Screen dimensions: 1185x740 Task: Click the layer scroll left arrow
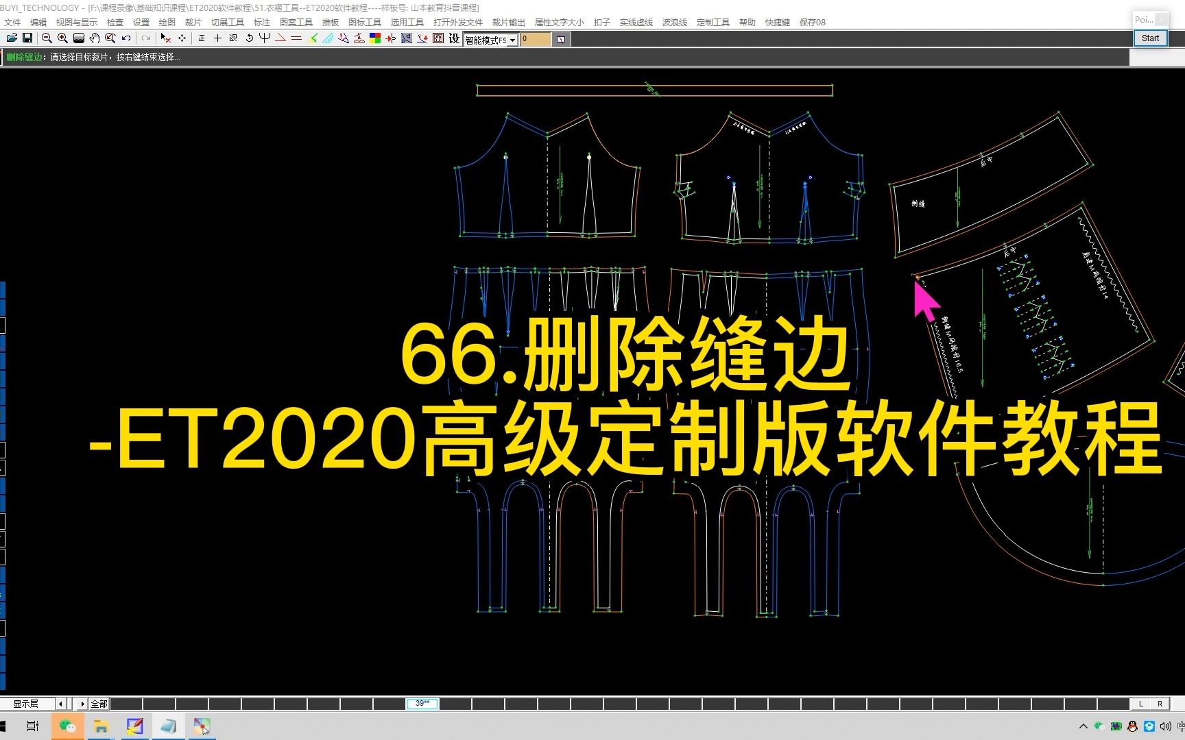[60, 704]
